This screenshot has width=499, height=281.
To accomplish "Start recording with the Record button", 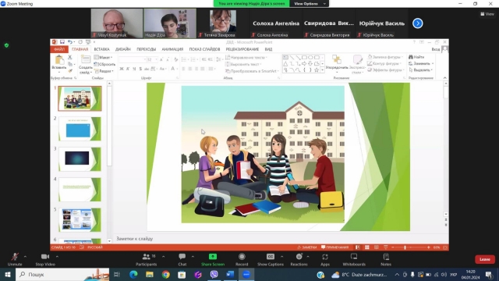I will pos(242,259).
